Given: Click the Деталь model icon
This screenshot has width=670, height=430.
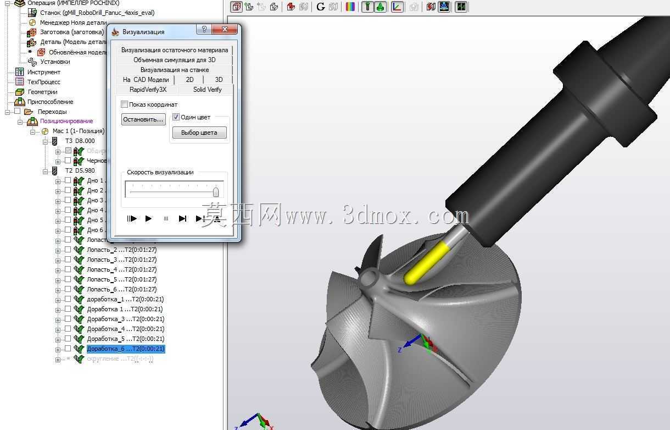Looking at the screenshot, I should 32,42.
